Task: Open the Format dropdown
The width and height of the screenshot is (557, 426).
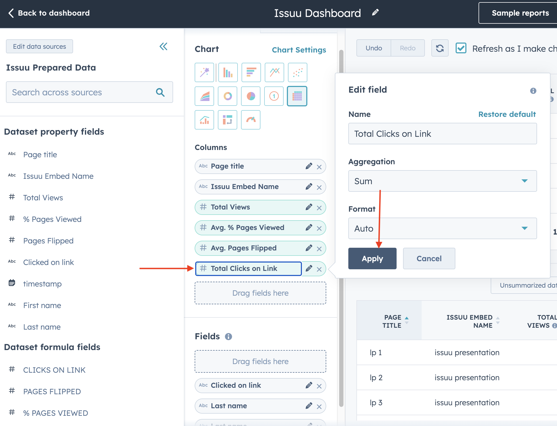Action: 442,228
